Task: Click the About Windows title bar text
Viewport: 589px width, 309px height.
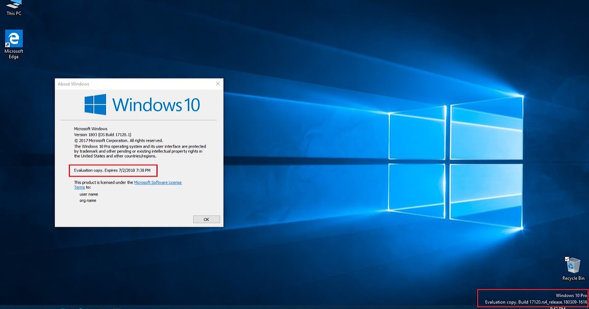Action: (74, 84)
